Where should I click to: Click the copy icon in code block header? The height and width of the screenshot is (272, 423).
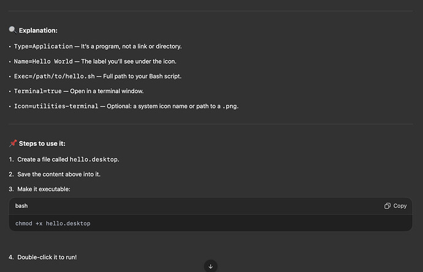pos(387,206)
